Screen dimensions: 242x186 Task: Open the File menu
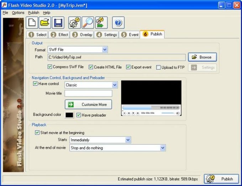5,13
